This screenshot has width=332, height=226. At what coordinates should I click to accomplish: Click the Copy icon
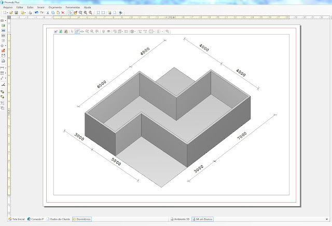(x=53, y=12)
